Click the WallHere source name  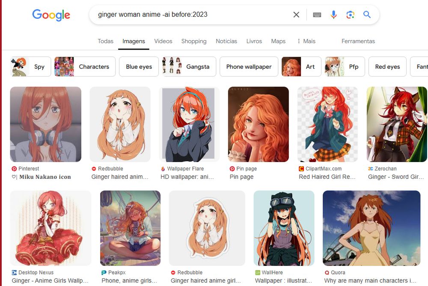point(272,272)
